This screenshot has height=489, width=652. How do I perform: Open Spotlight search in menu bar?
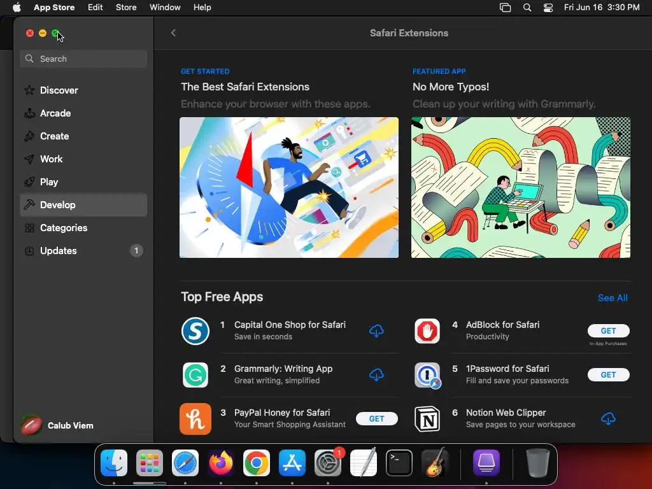pyautogui.click(x=527, y=8)
